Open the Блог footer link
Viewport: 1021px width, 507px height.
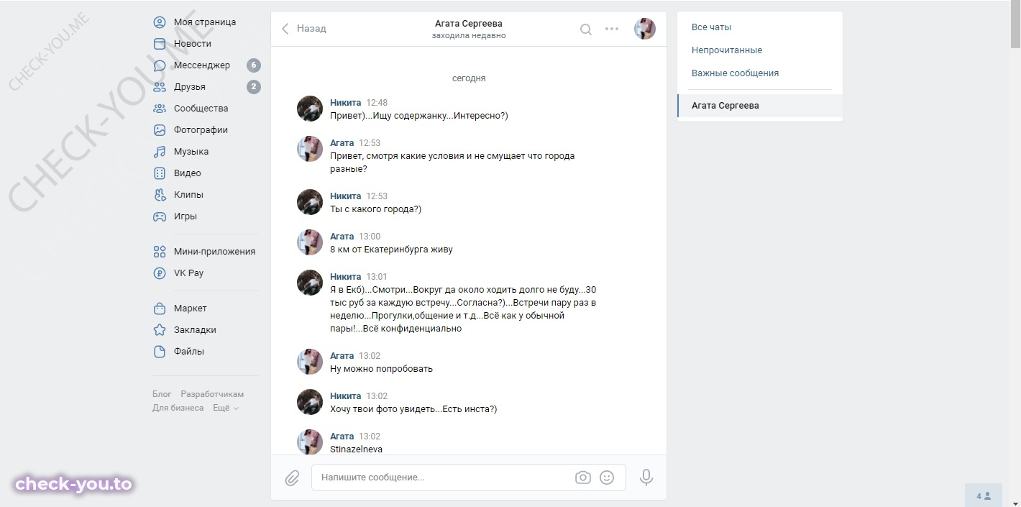click(162, 394)
